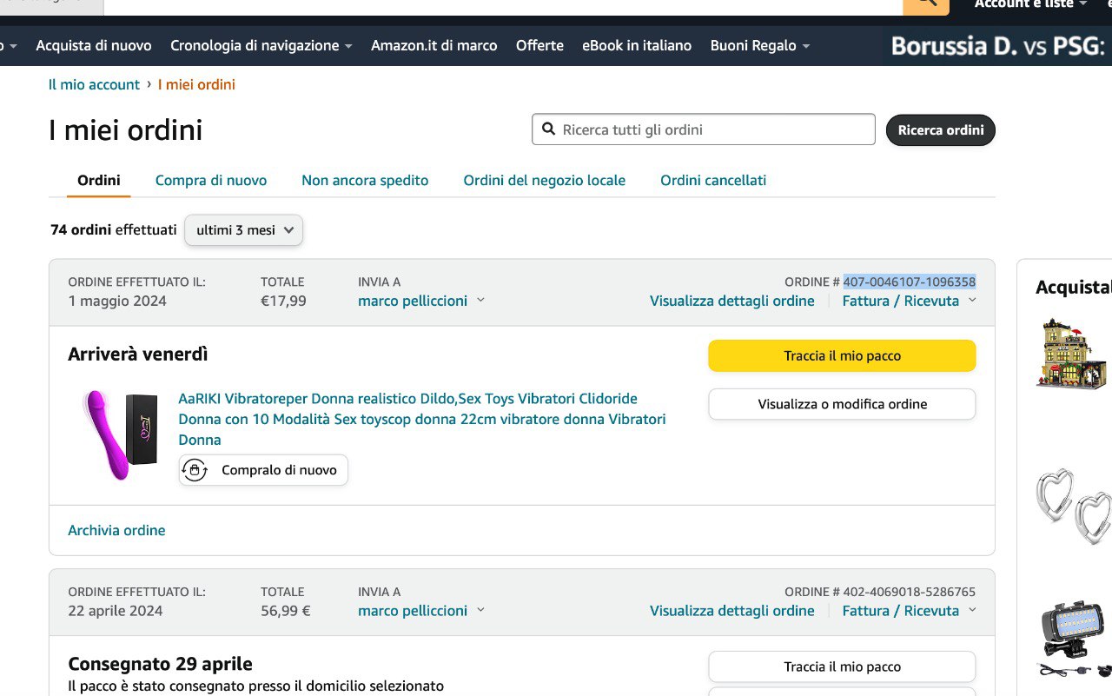Open the 'Cronologia di navigazione' menu

click(x=261, y=45)
